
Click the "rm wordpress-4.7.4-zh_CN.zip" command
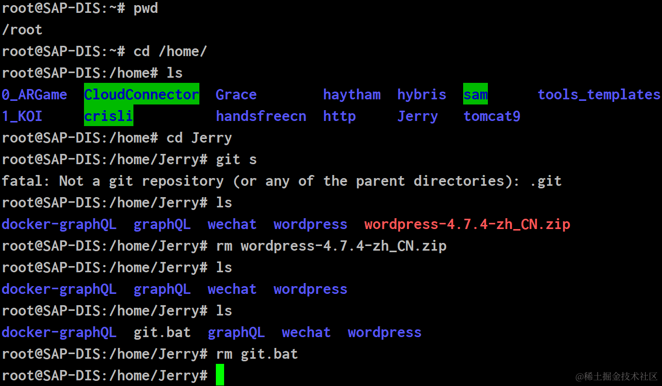[331, 246]
